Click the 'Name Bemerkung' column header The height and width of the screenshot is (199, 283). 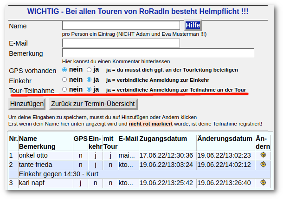pos(37,143)
